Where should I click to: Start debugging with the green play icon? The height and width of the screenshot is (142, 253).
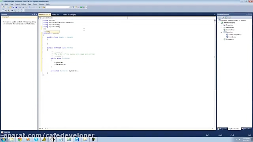[x=40, y=7]
